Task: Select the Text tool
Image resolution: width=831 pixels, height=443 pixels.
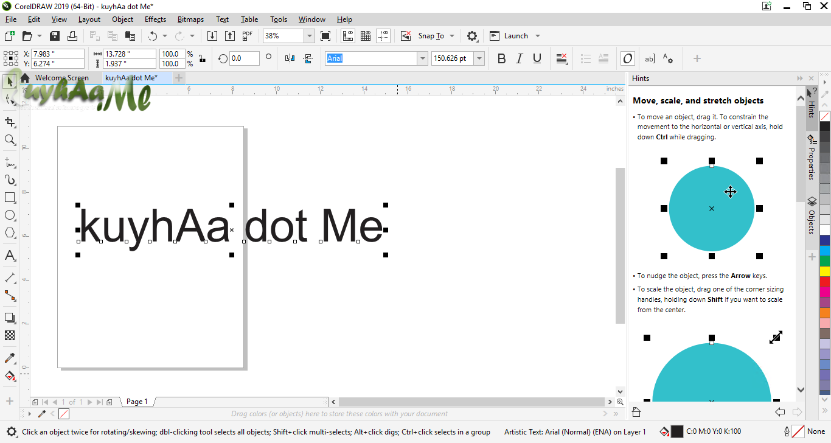Action: 10,256
